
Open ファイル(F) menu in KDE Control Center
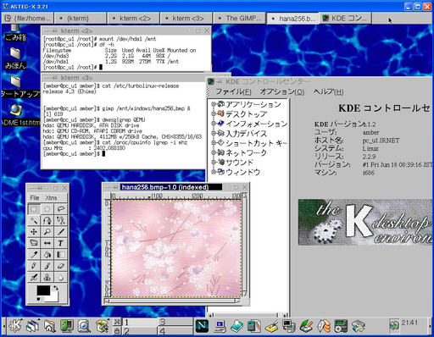coord(233,91)
